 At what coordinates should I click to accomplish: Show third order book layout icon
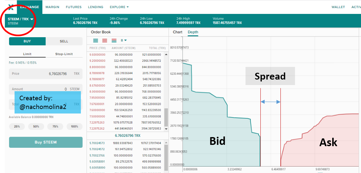pos(114,40)
